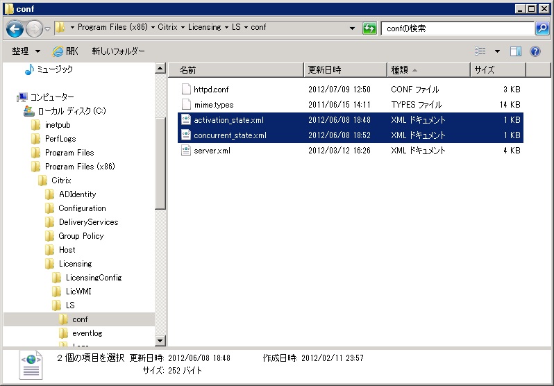Sort by the 名前 column header

coord(236,70)
